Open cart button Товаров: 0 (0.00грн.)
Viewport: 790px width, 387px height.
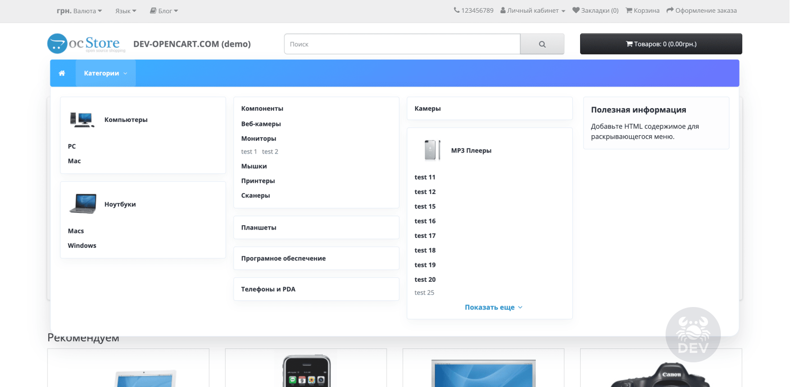661,44
